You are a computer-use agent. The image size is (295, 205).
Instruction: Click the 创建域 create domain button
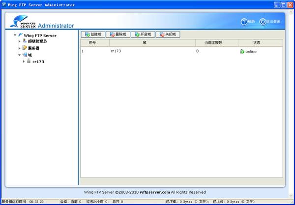(93, 34)
